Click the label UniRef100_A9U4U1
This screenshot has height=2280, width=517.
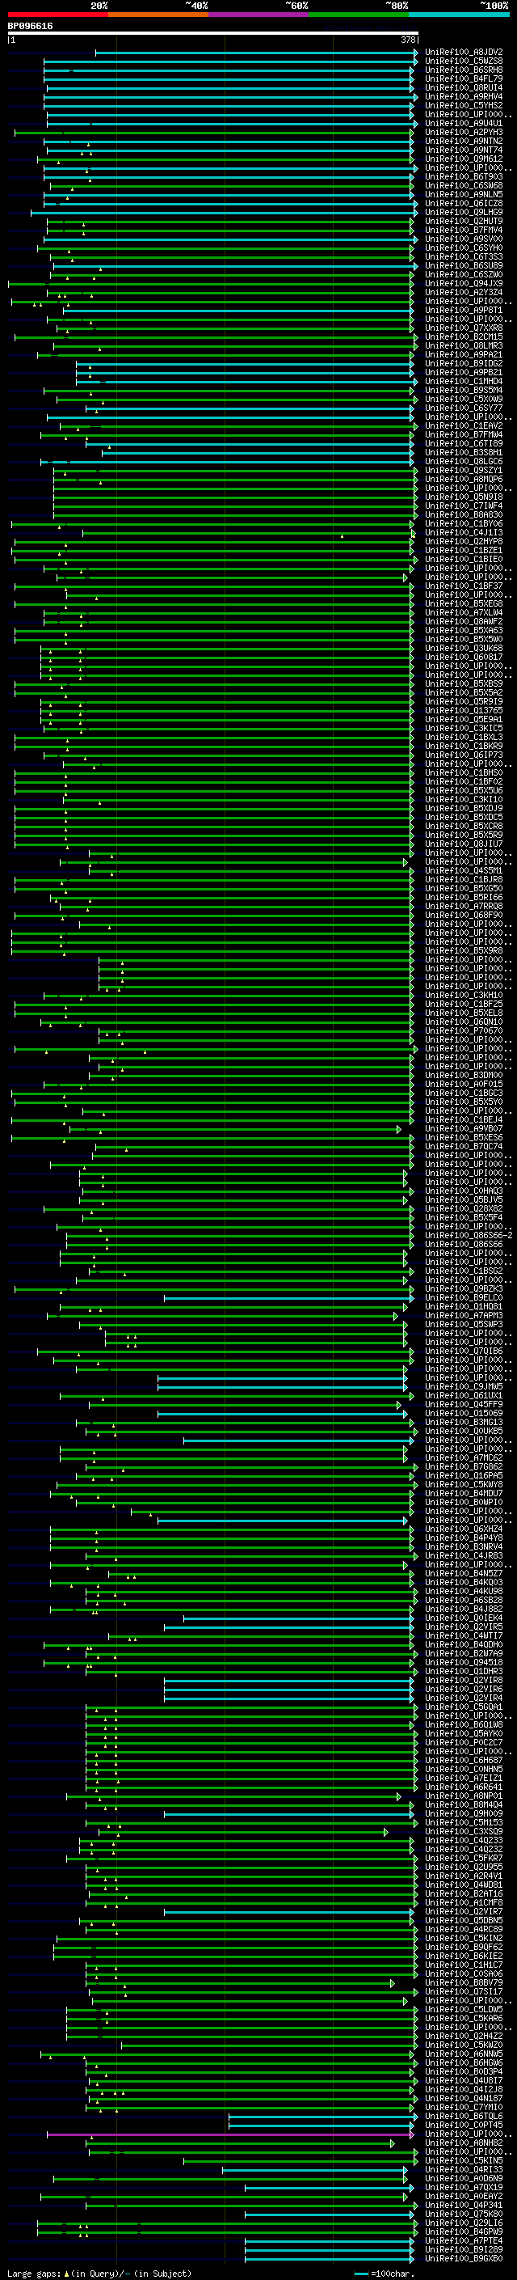pyautogui.click(x=464, y=123)
